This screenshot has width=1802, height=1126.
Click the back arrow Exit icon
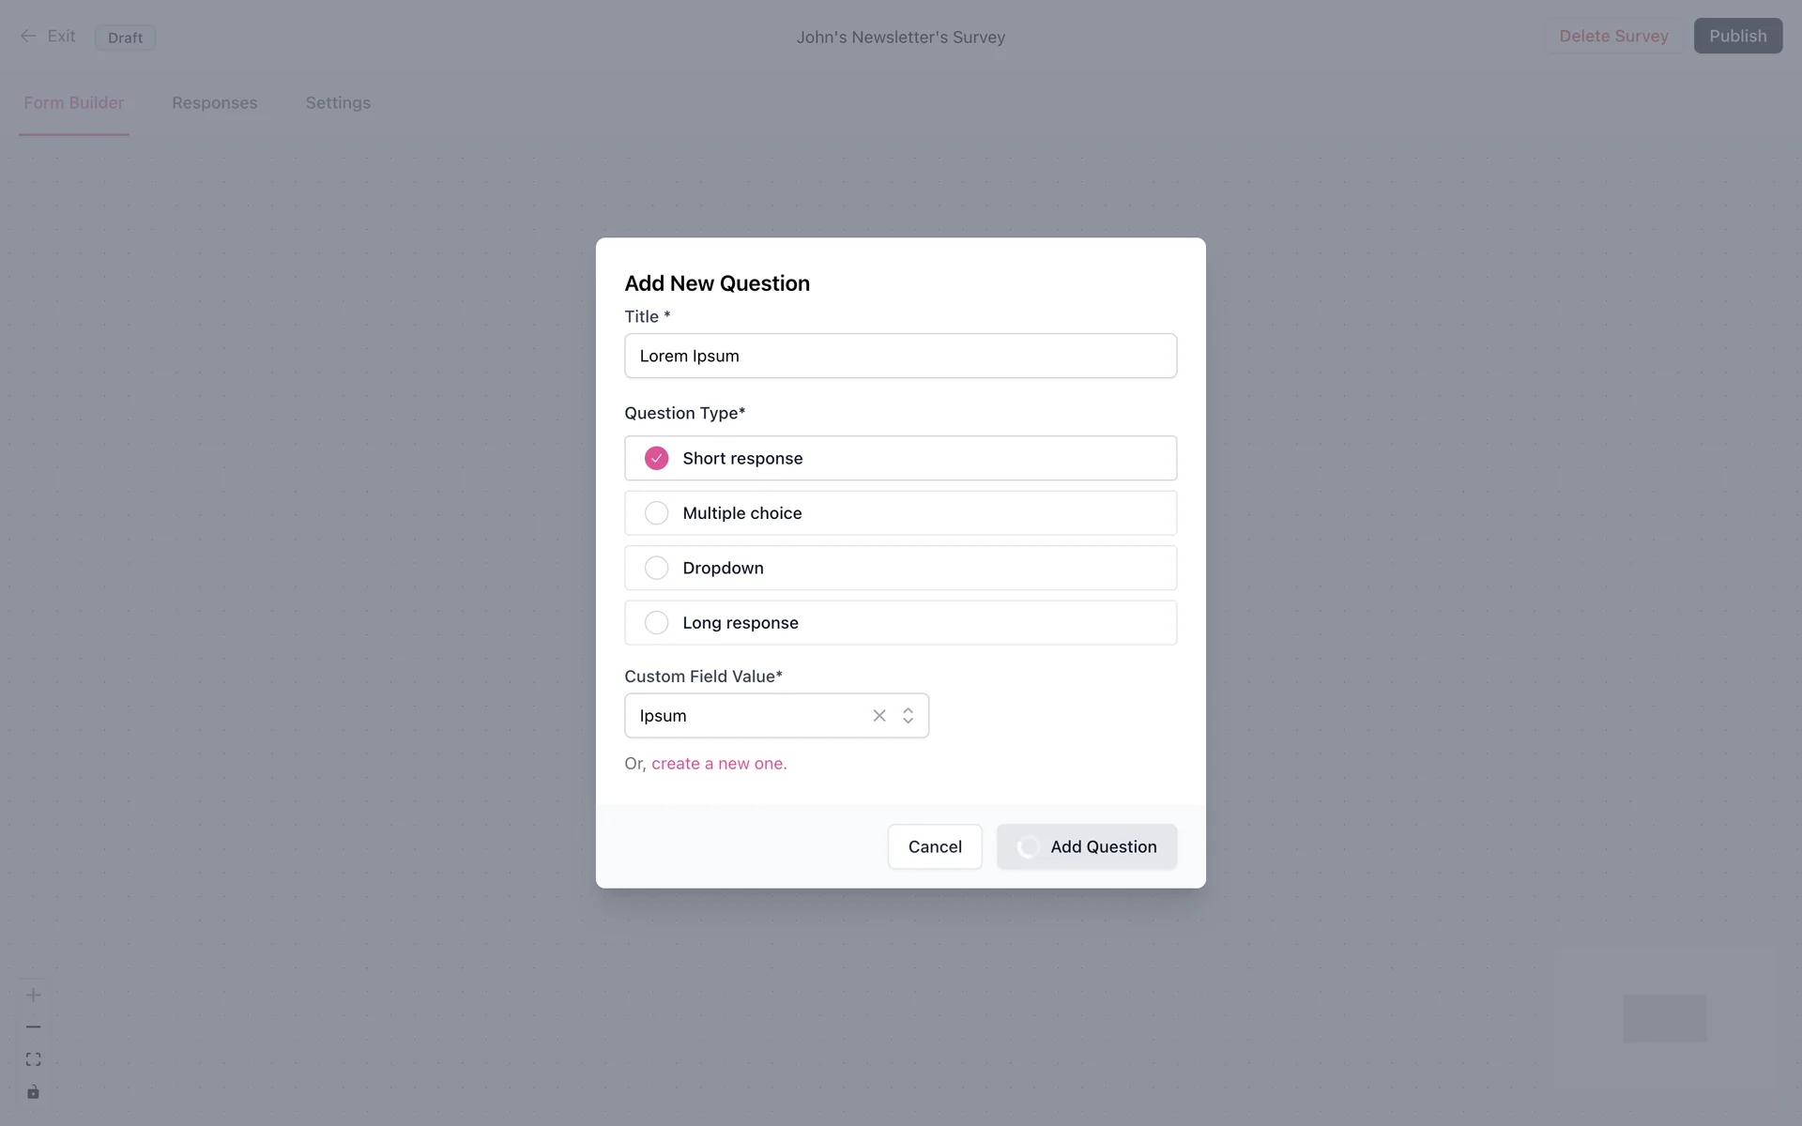(28, 37)
